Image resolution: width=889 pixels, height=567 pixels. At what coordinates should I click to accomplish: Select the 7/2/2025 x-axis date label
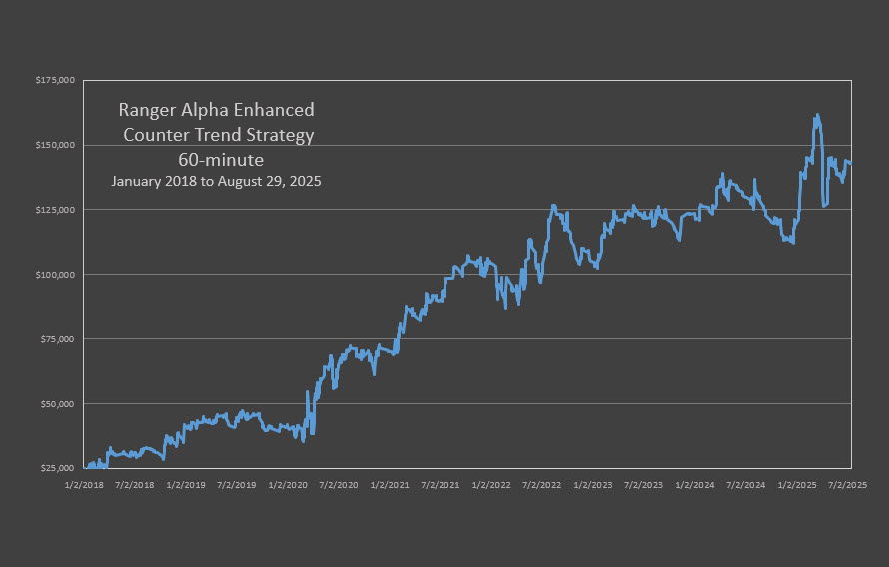(848, 485)
